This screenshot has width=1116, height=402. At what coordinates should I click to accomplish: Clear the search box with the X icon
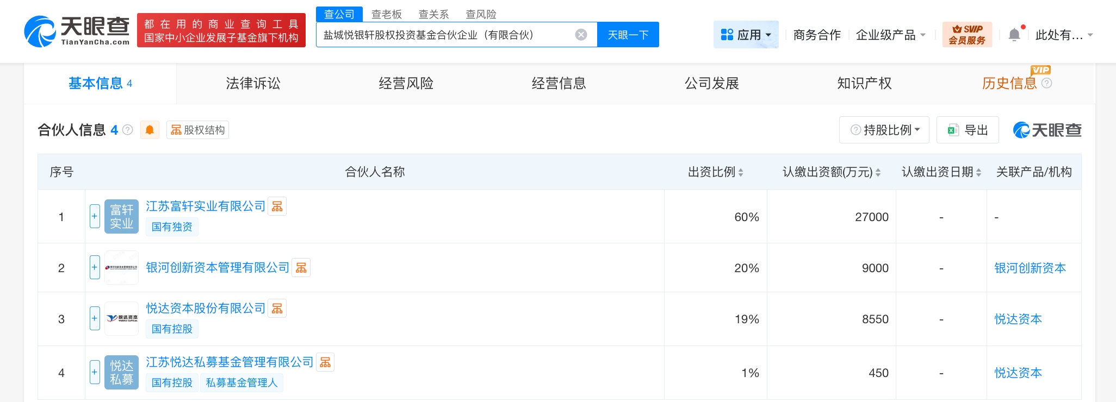coord(581,35)
